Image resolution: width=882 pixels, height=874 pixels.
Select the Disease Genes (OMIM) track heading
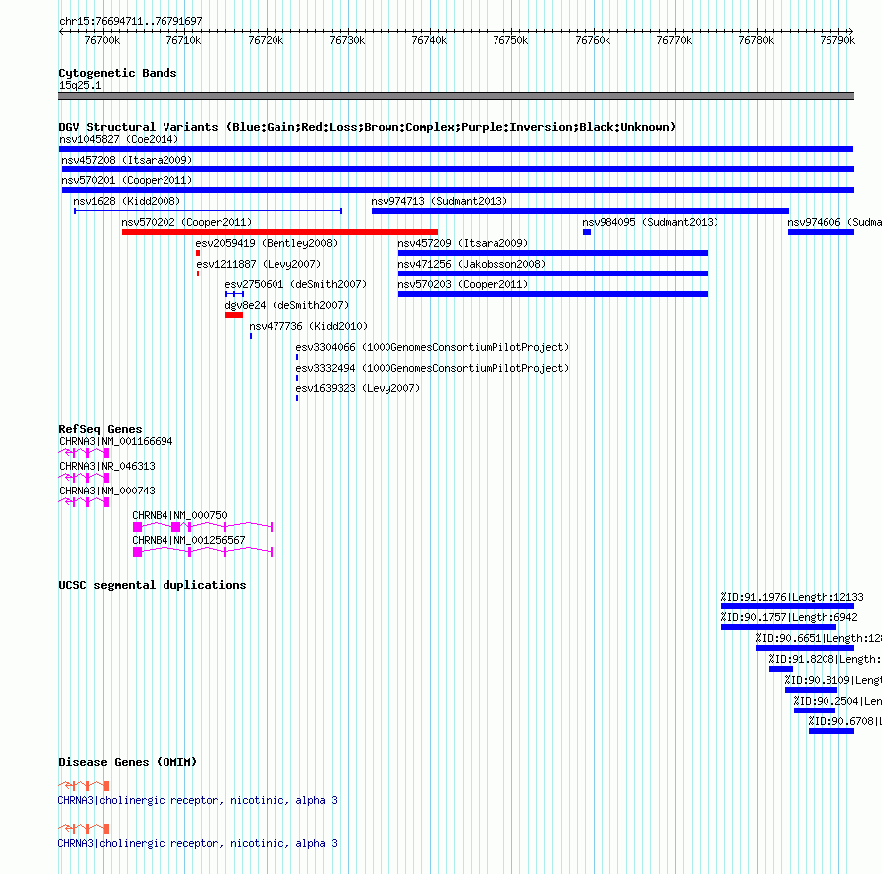(128, 762)
